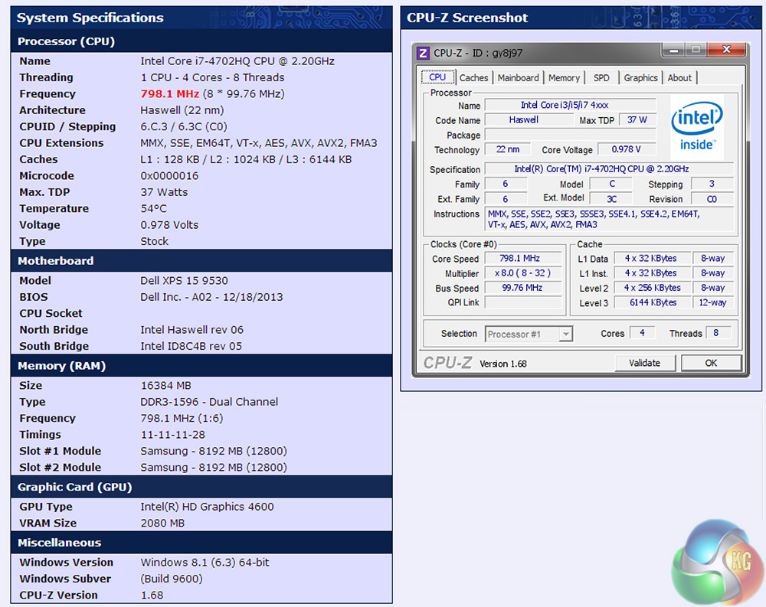Click the OK button

pos(711,363)
